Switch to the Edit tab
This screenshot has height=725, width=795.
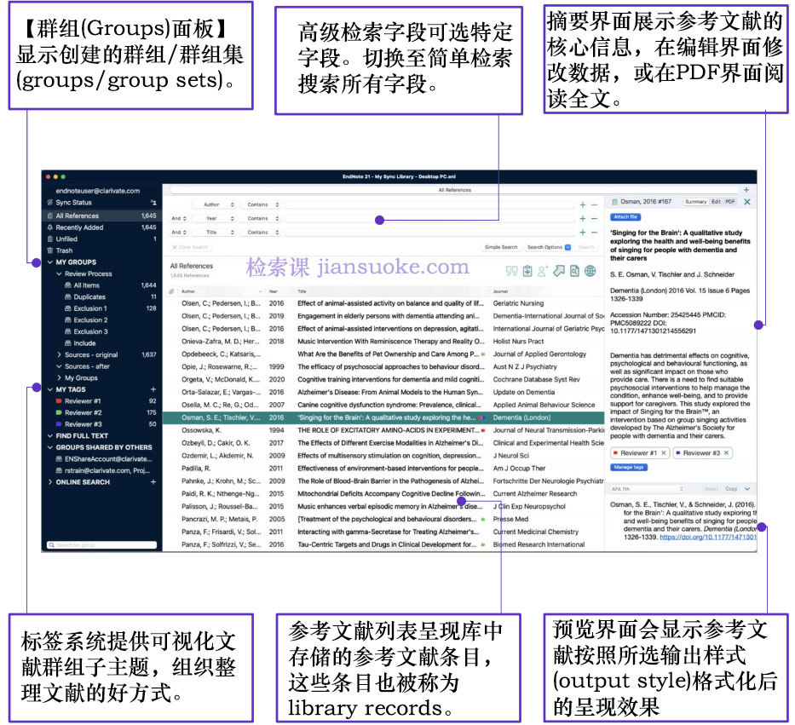pos(716,202)
